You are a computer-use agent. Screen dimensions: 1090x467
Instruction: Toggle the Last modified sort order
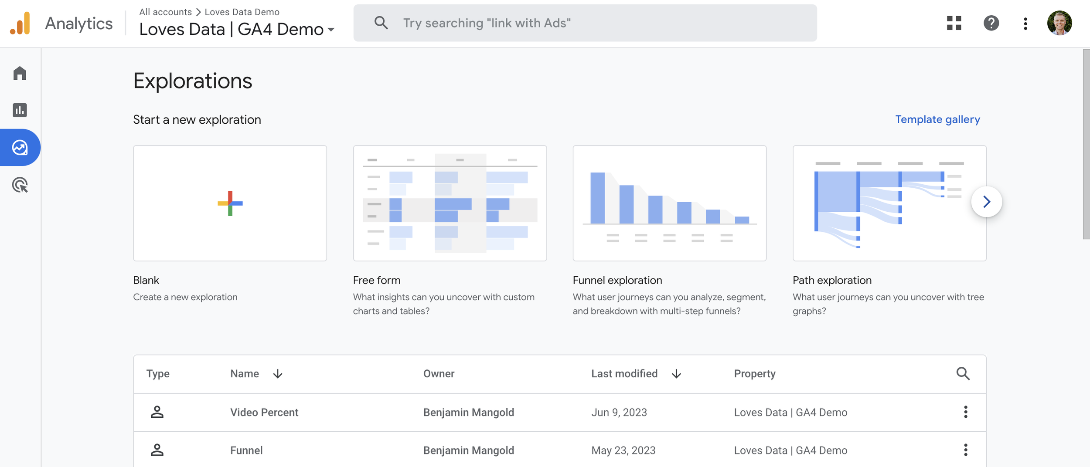[676, 373]
